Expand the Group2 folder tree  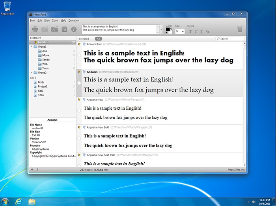coord(32,73)
